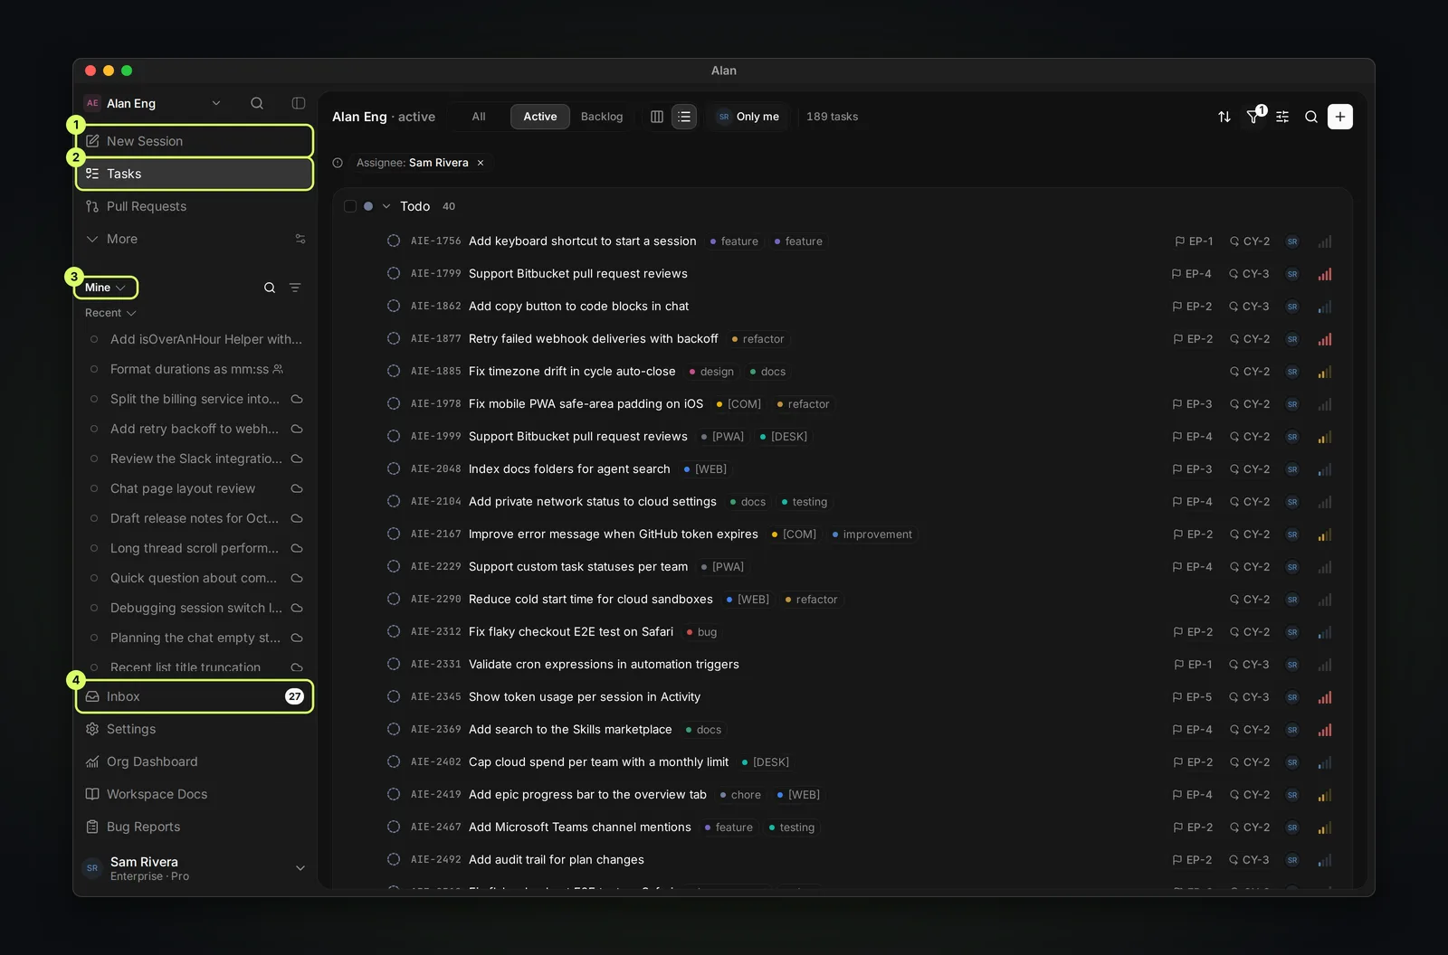Switch to board view icon
The width and height of the screenshot is (1448, 955).
point(657,117)
